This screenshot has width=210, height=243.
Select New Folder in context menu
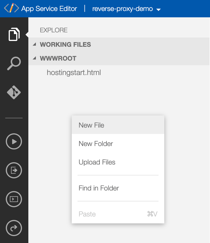96,144
